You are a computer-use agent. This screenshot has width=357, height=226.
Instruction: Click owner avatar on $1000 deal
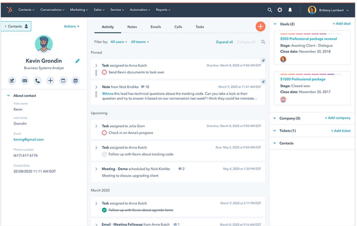(x=283, y=100)
